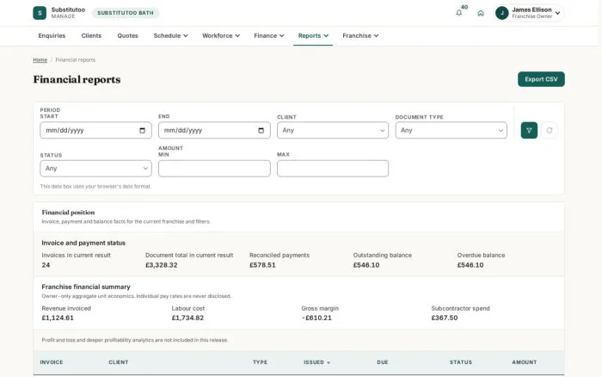The height and width of the screenshot is (377, 602).
Task: Sort by the Type column header
Action: (260, 362)
